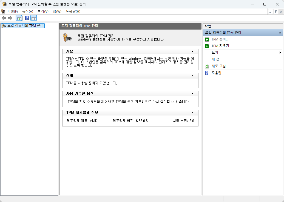Expand the 보기 submenu arrow in 작업 pane

[x=280, y=52]
